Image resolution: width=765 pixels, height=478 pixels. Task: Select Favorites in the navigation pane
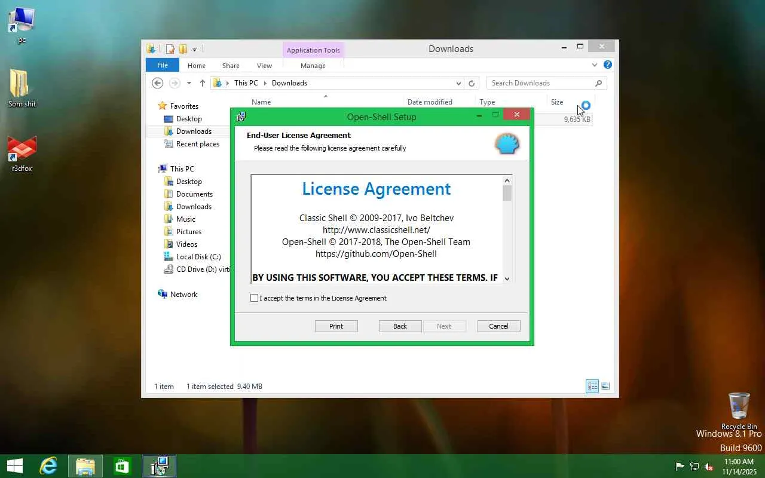(x=184, y=106)
